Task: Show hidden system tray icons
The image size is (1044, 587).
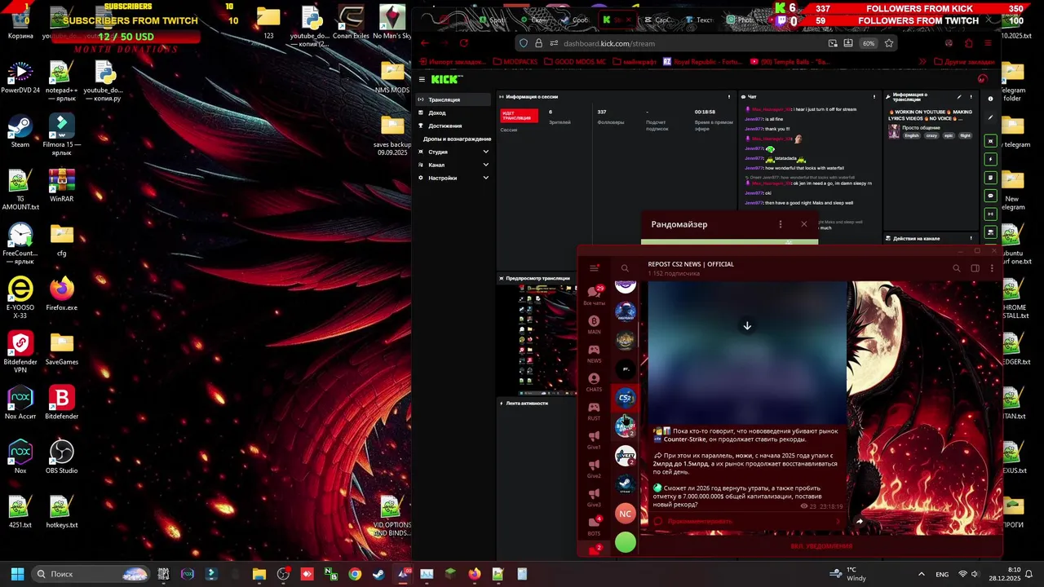Action: click(x=921, y=574)
